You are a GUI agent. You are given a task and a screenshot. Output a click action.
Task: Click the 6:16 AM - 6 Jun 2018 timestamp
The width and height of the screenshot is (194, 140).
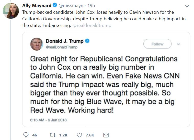point(48,120)
